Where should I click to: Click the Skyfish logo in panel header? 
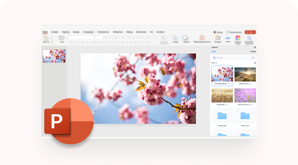tap(214, 52)
